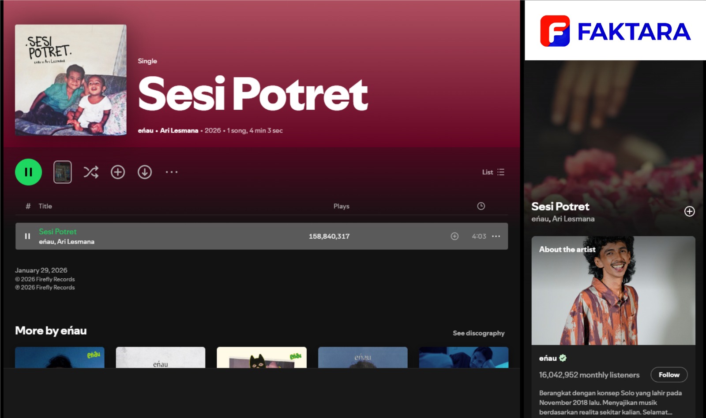Pause the Sesi Potret track row
Viewport: 706px width, 418px height.
click(27, 236)
